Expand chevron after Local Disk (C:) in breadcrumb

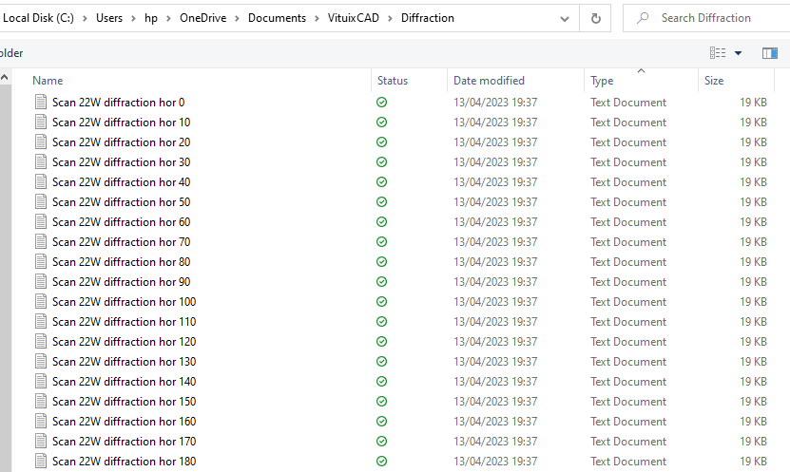[85, 19]
